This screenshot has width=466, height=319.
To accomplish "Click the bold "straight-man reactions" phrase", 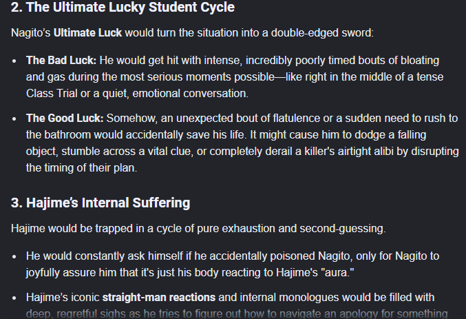I will click(159, 297).
